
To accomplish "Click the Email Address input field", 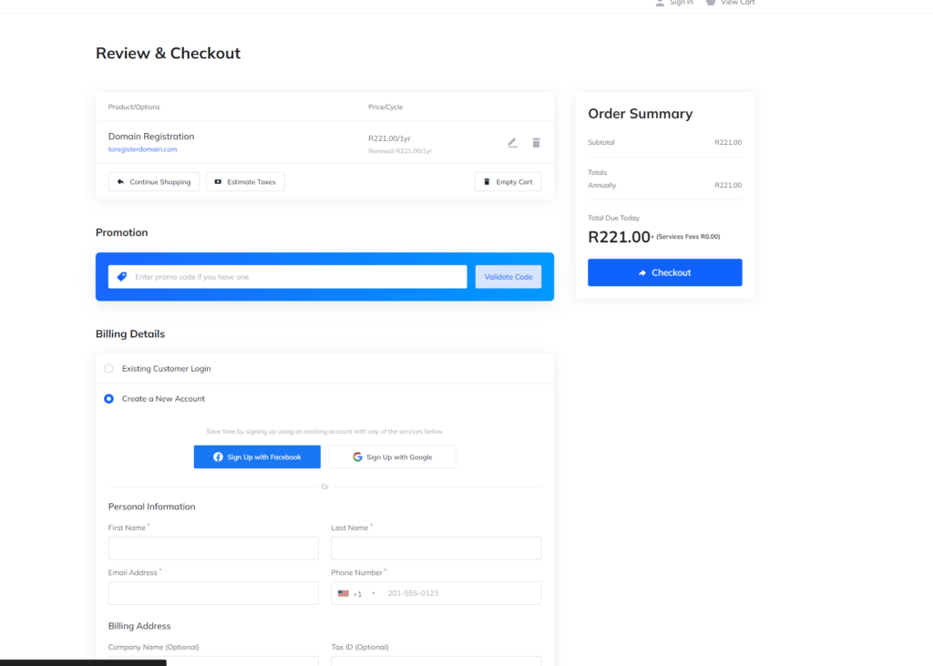I will pos(213,593).
